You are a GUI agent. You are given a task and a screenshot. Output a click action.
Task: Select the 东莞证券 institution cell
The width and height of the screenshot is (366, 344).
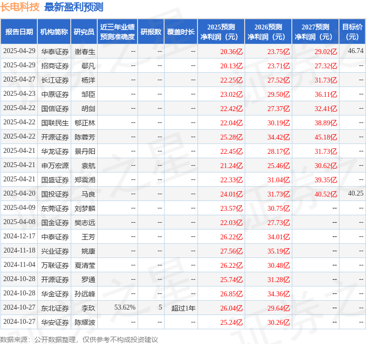coord(55,208)
